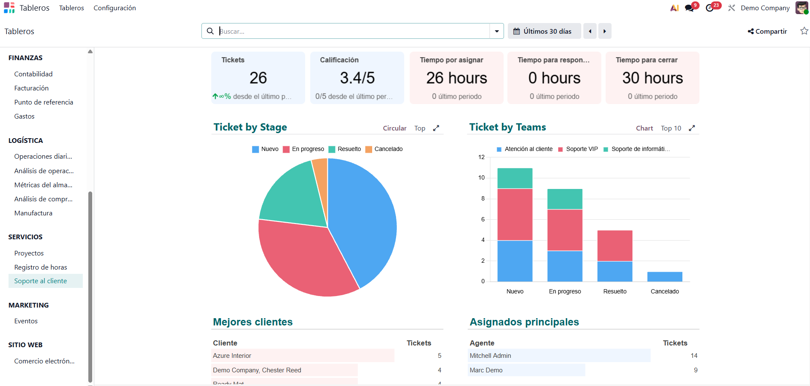Toggle the Nuevo legend entry in pie chart
810x386 pixels.
[265, 149]
